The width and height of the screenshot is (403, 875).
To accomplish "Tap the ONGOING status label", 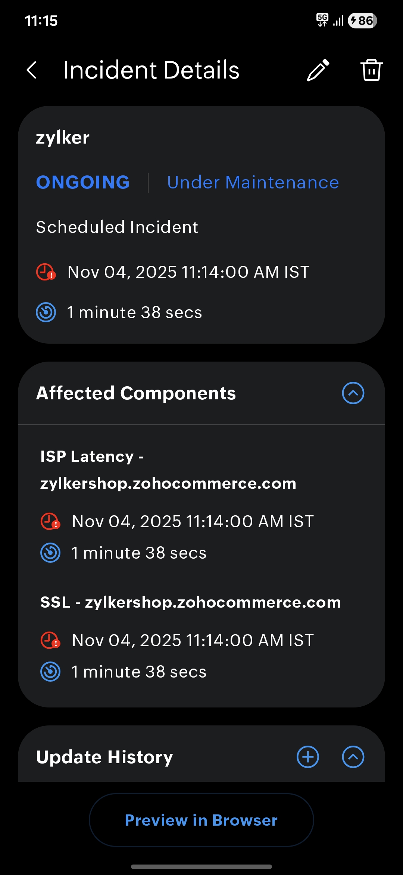I will click(83, 182).
